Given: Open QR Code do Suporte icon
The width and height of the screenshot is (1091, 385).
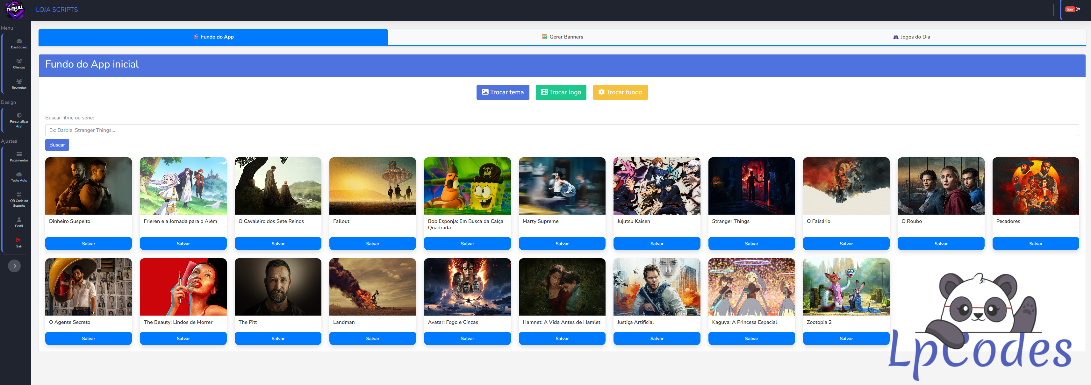Looking at the screenshot, I should pos(19,199).
